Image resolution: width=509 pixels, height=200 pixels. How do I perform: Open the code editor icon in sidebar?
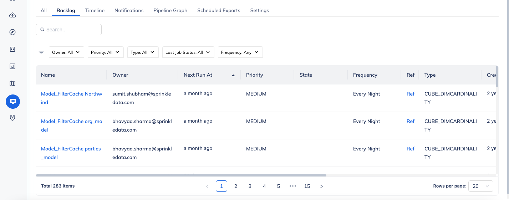point(12,49)
